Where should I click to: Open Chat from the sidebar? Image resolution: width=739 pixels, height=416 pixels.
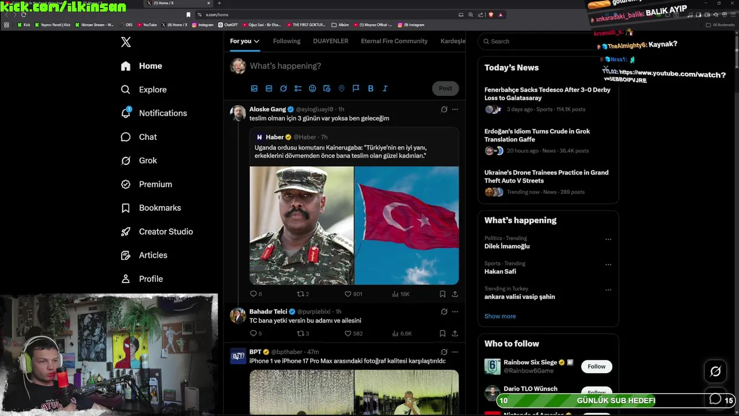pos(139,137)
